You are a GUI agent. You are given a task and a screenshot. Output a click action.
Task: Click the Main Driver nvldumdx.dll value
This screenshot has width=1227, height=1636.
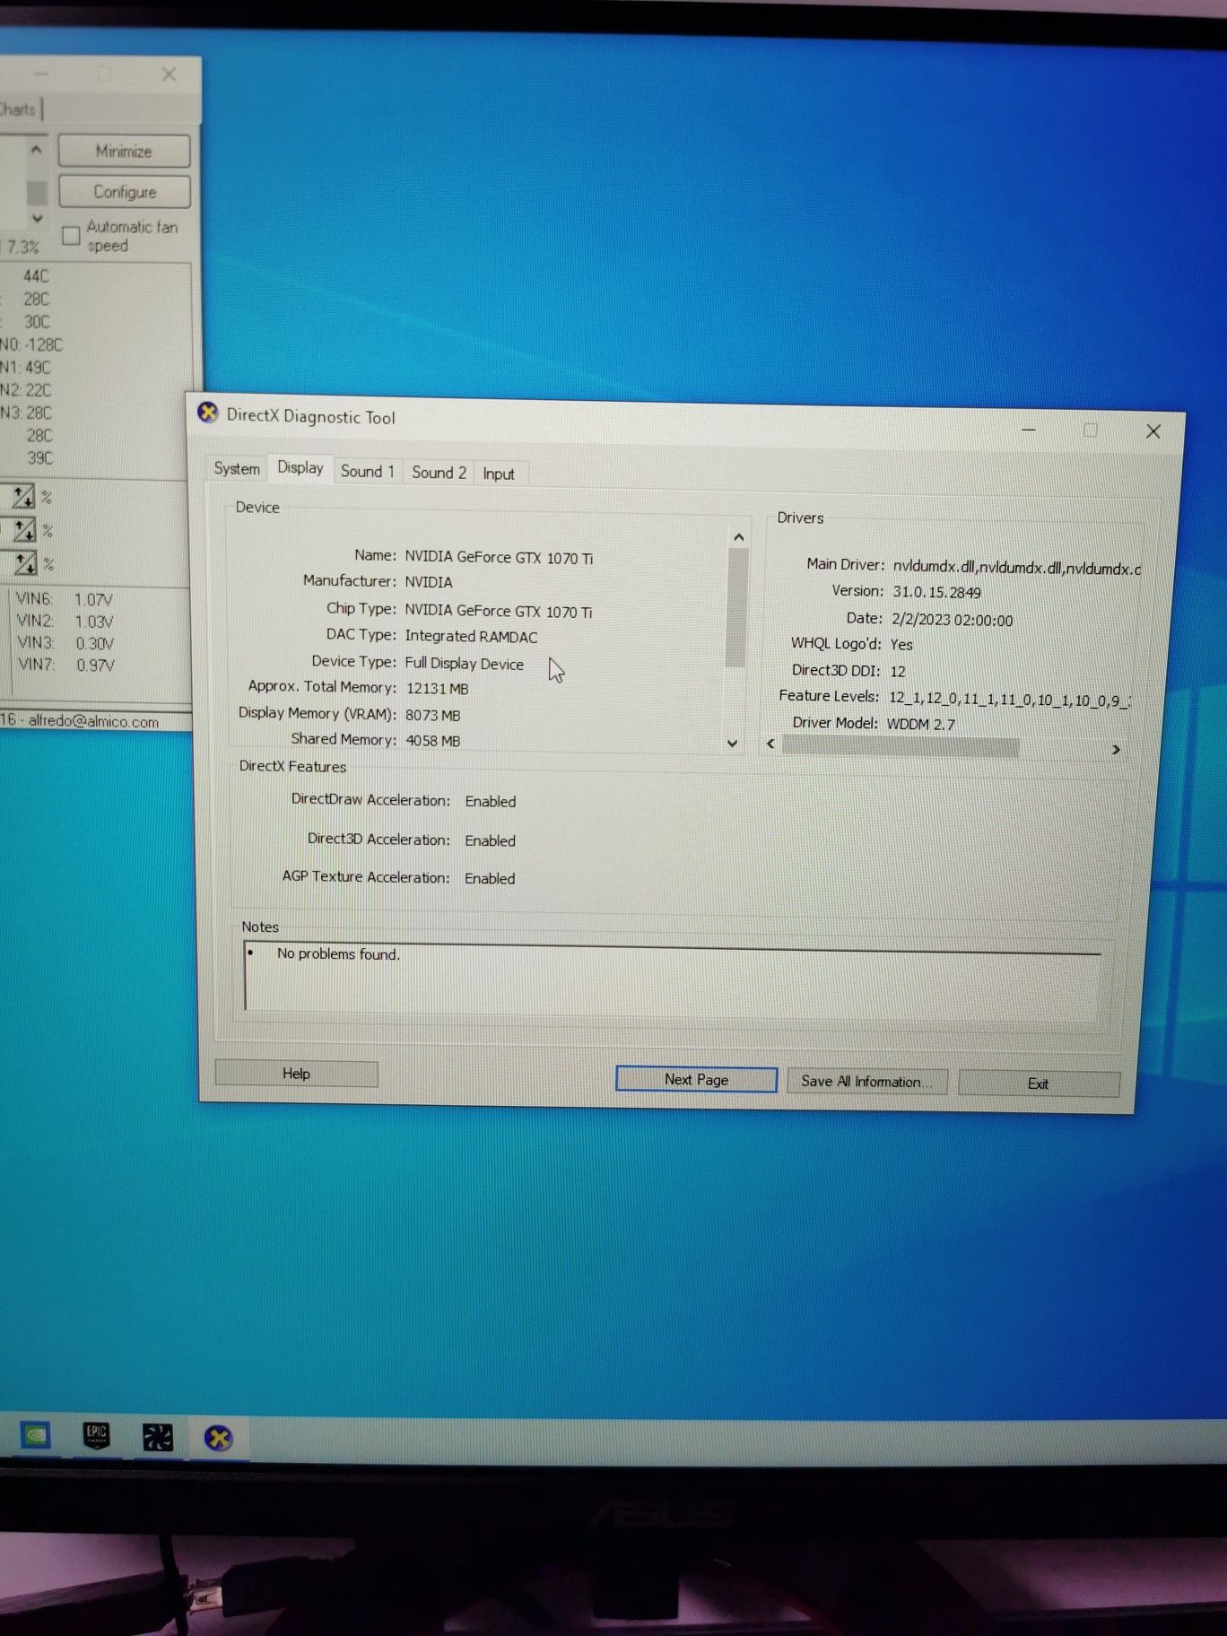[x=1017, y=568]
